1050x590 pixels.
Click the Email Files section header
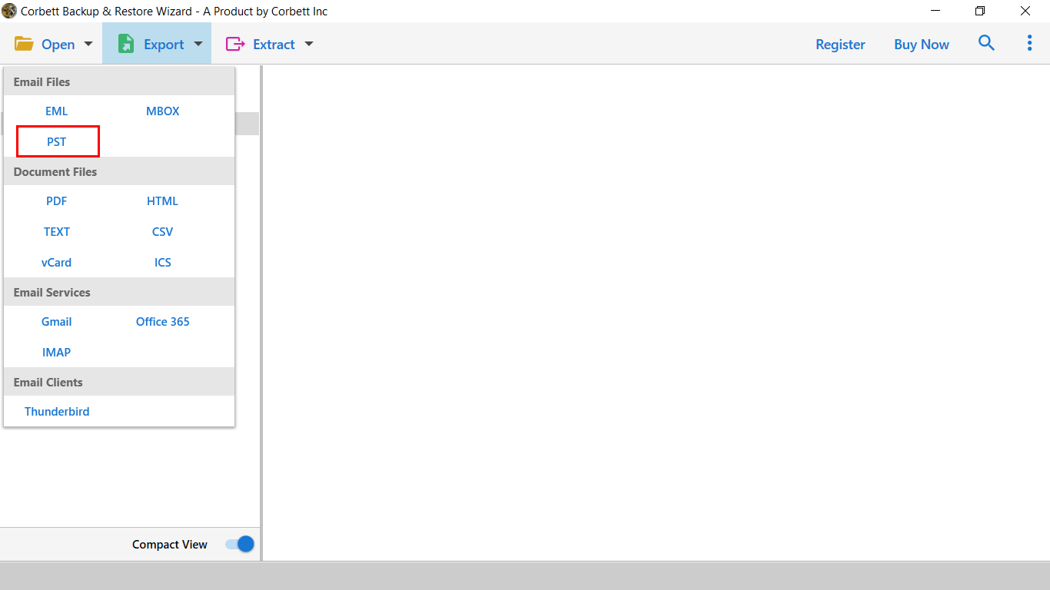(119, 81)
